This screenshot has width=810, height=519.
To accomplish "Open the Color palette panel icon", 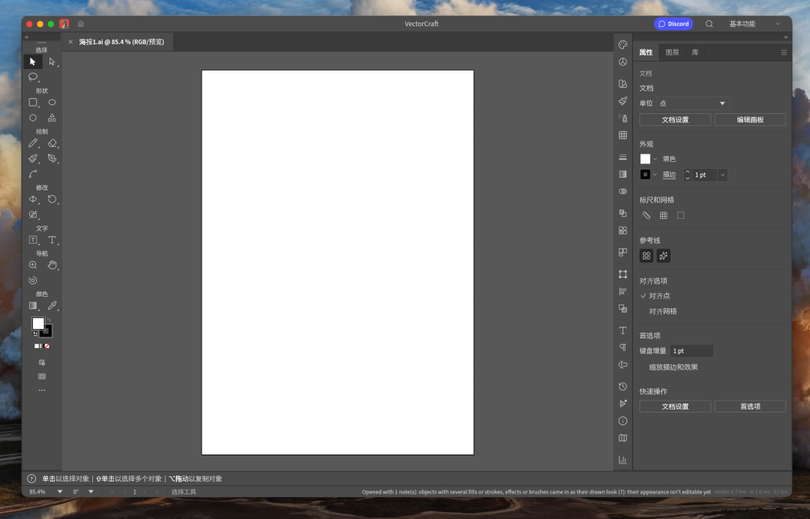I will pyautogui.click(x=623, y=45).
